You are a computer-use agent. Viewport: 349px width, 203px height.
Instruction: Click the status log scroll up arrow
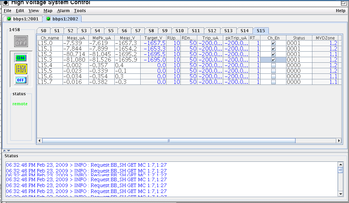coord(341,165)
